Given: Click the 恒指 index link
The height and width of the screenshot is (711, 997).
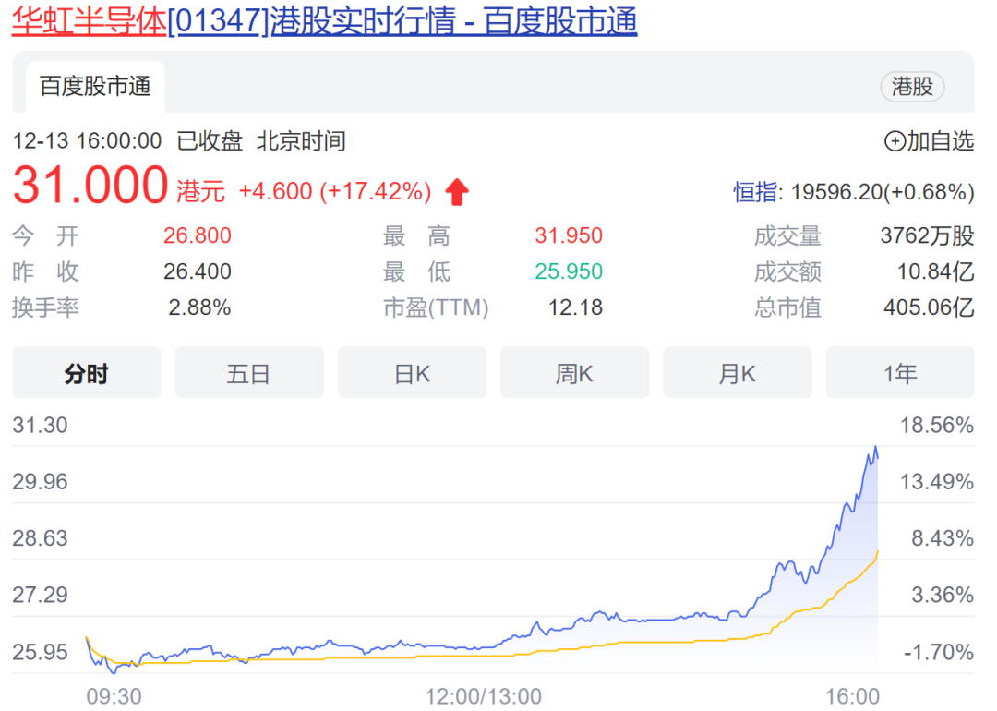Looking at the screenshot, I should (x=755, y=191).
